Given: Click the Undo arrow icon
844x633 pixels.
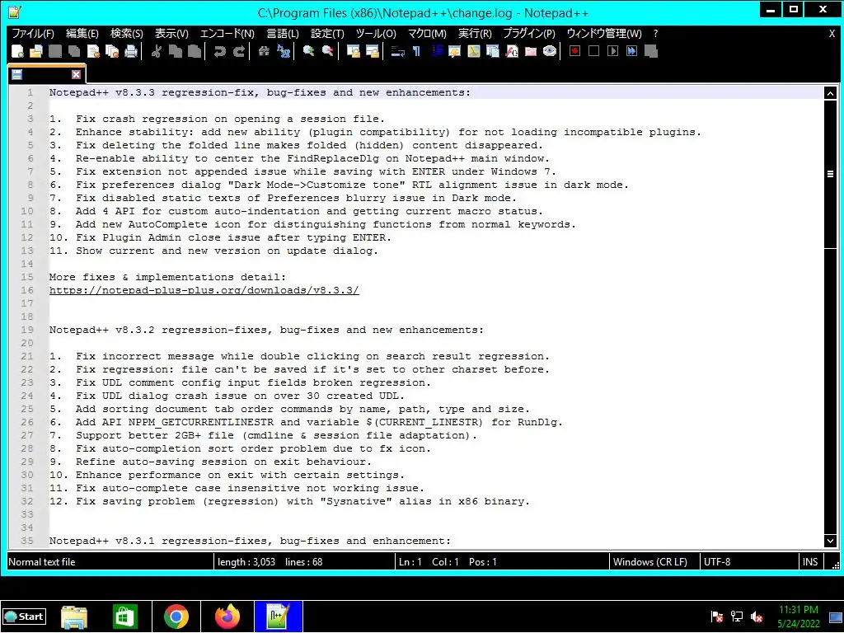Looking at the screenshot, I should pos(219,51).
